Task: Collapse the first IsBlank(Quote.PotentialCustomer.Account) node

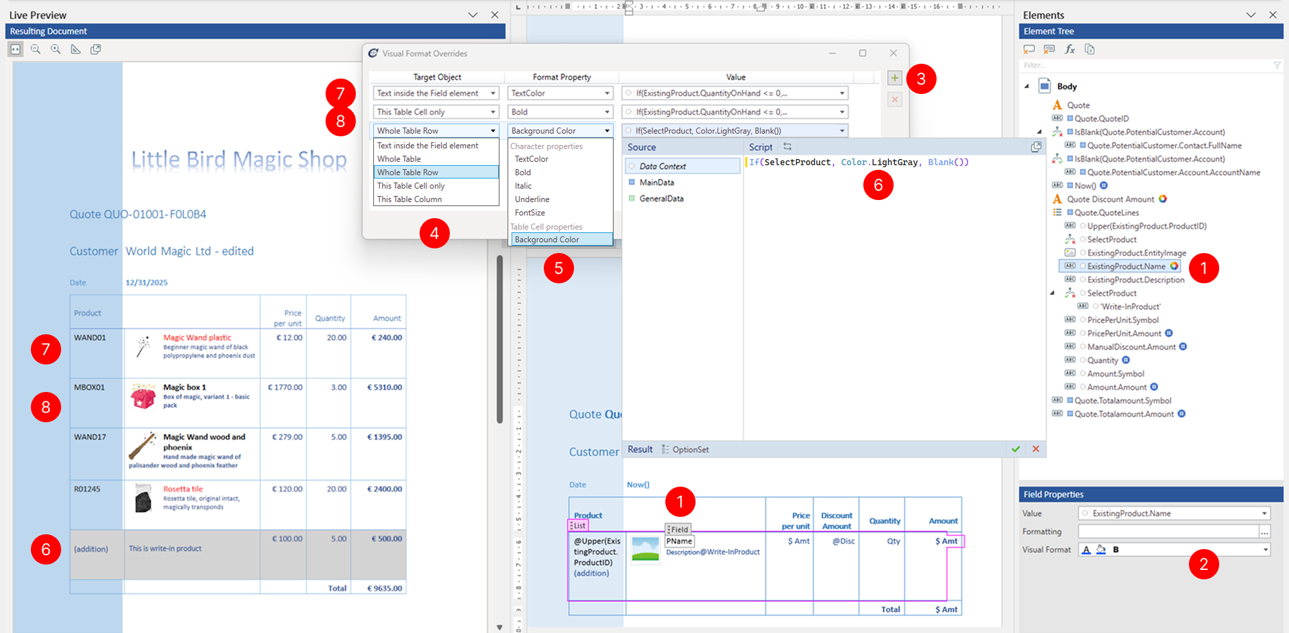Action: pyautogui.click(x=1039, y=132)
